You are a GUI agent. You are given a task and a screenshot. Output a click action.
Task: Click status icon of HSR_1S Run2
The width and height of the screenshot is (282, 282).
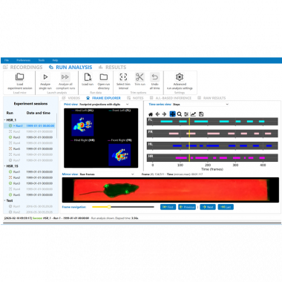[10, 177]
